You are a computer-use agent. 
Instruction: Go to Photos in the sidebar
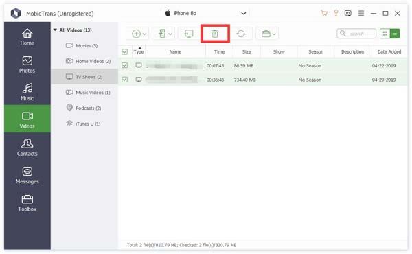[x=27, y=65]
